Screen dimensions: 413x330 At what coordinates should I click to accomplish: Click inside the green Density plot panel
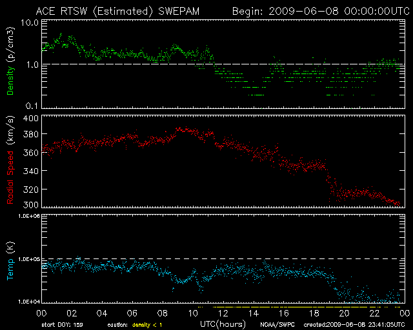pos(223,64)
